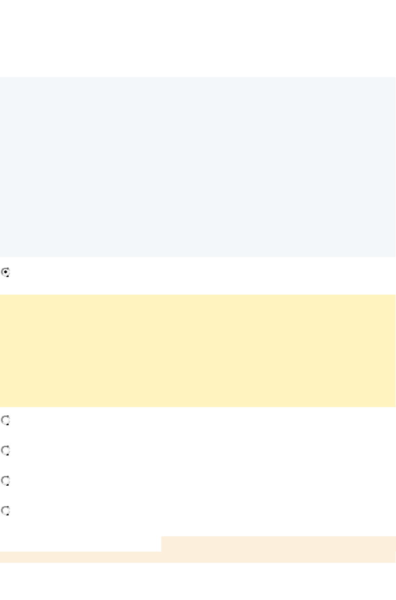
Task: Pick the radio button just above the last one
Action: (x=6, y=481)
